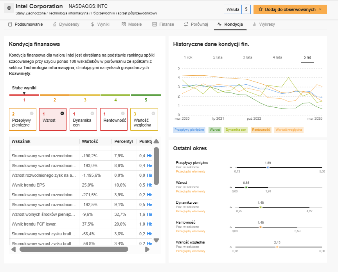
Task: Switch to the Podsumowanie tab
Action: [26, 24]
